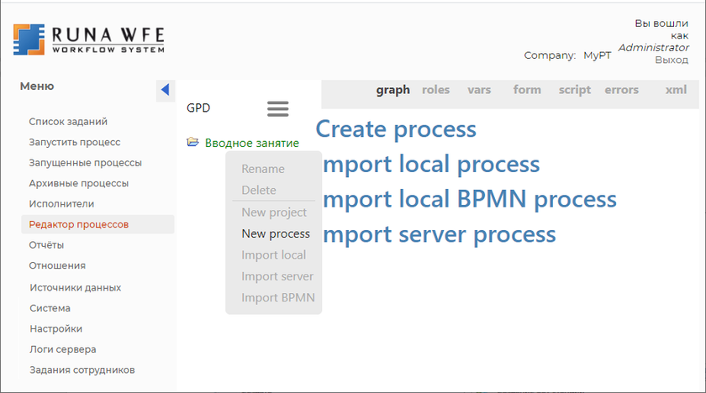The image size is (706, 393).
Task: Switch to the graph tab
Action: [393, 90]
